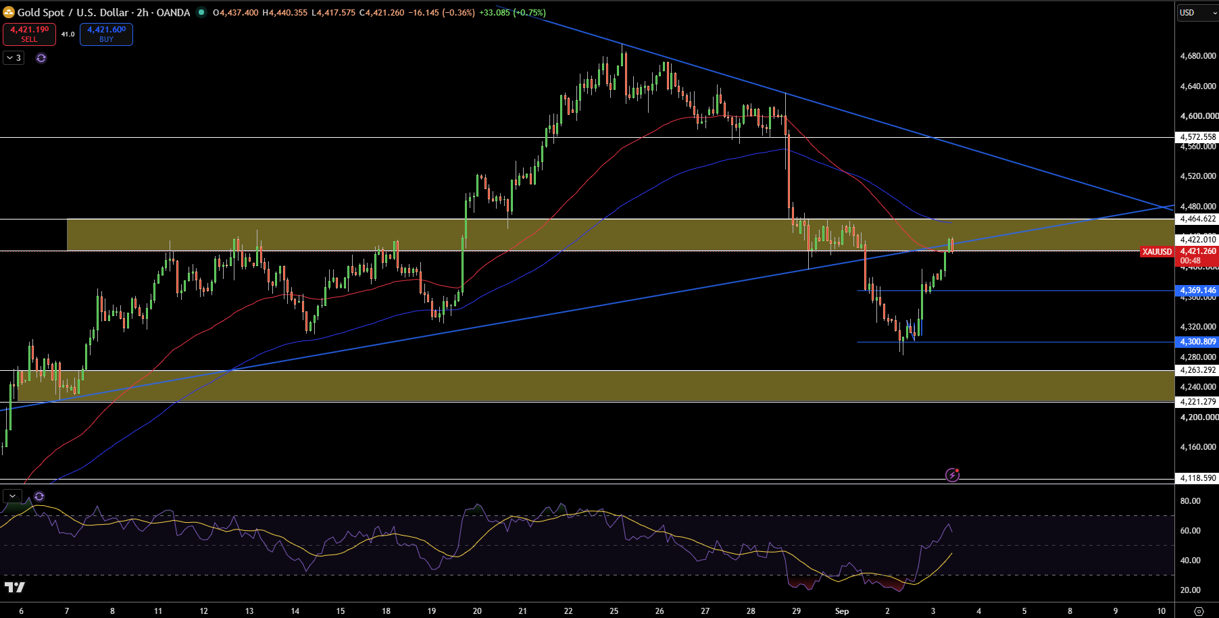Viewport: 1219px width, 618px height.
Task: Click the 4,263.292 price level label
Action: [1197, 370]
